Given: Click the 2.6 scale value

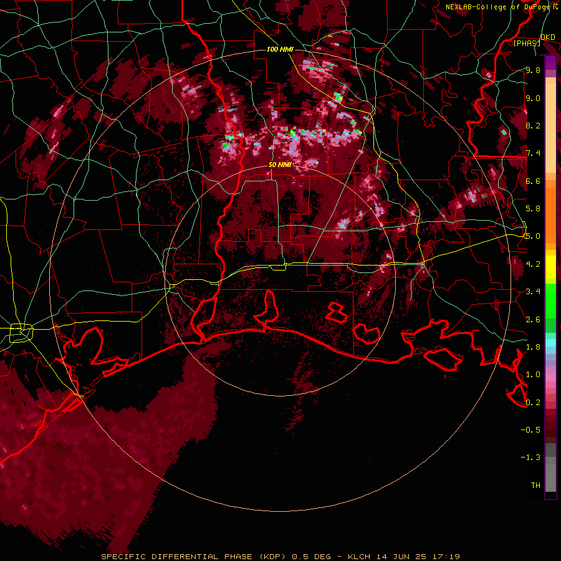Looking at the screenshot, I should click(x=533, y=320).
